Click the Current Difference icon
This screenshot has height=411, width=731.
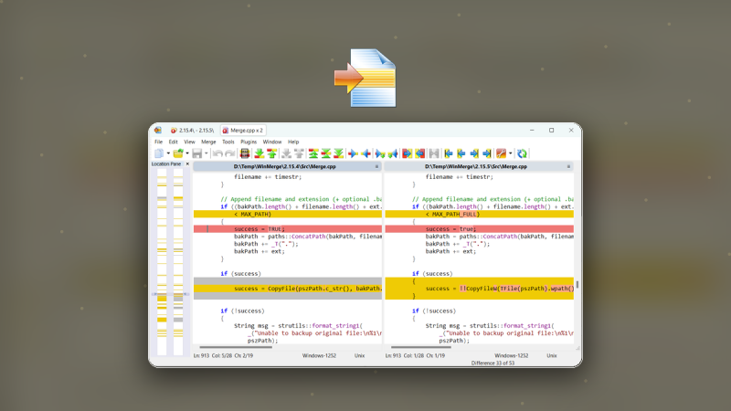[x=326, y=153]
